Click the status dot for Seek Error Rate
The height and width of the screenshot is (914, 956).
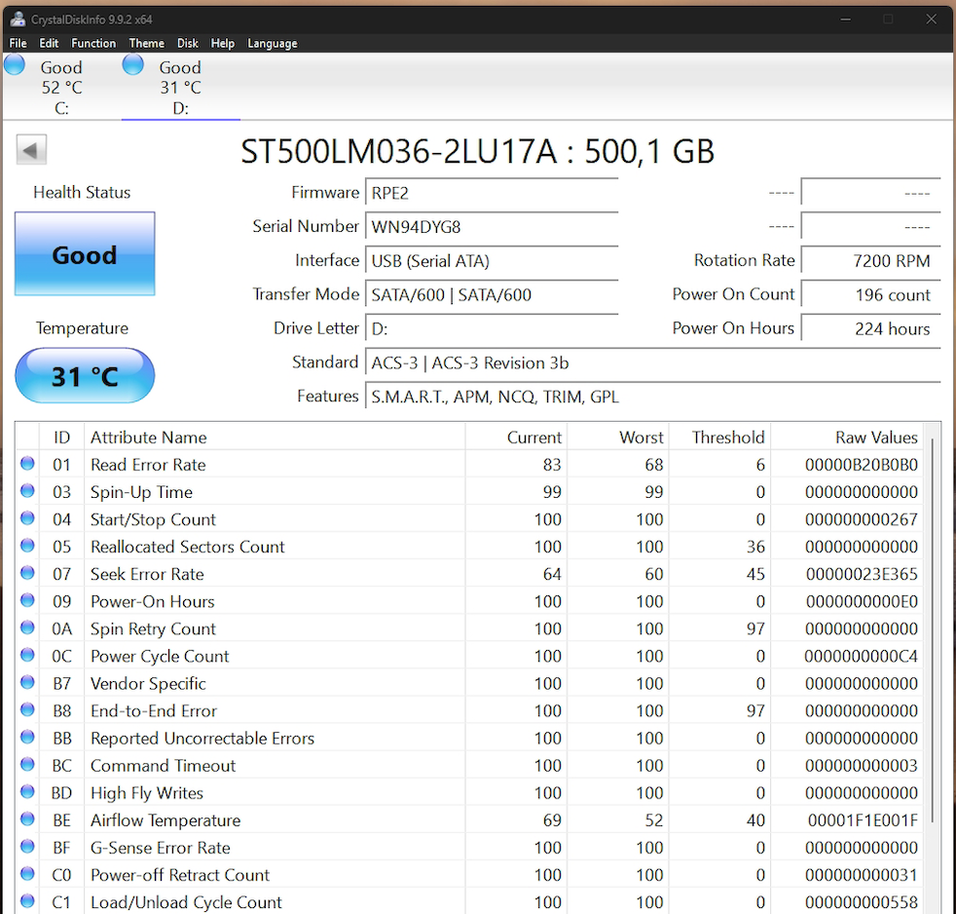(x=27, y=573)
